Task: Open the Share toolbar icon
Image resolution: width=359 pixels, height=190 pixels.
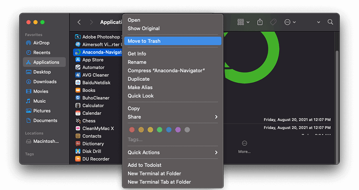Action: coord(260,22)
